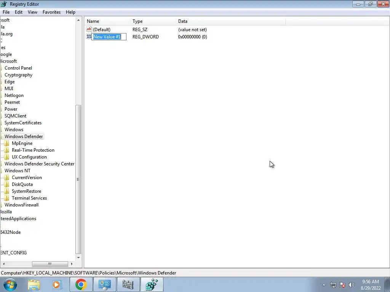Click the Real-Time Protection folder icon

(x=7, y=150)
